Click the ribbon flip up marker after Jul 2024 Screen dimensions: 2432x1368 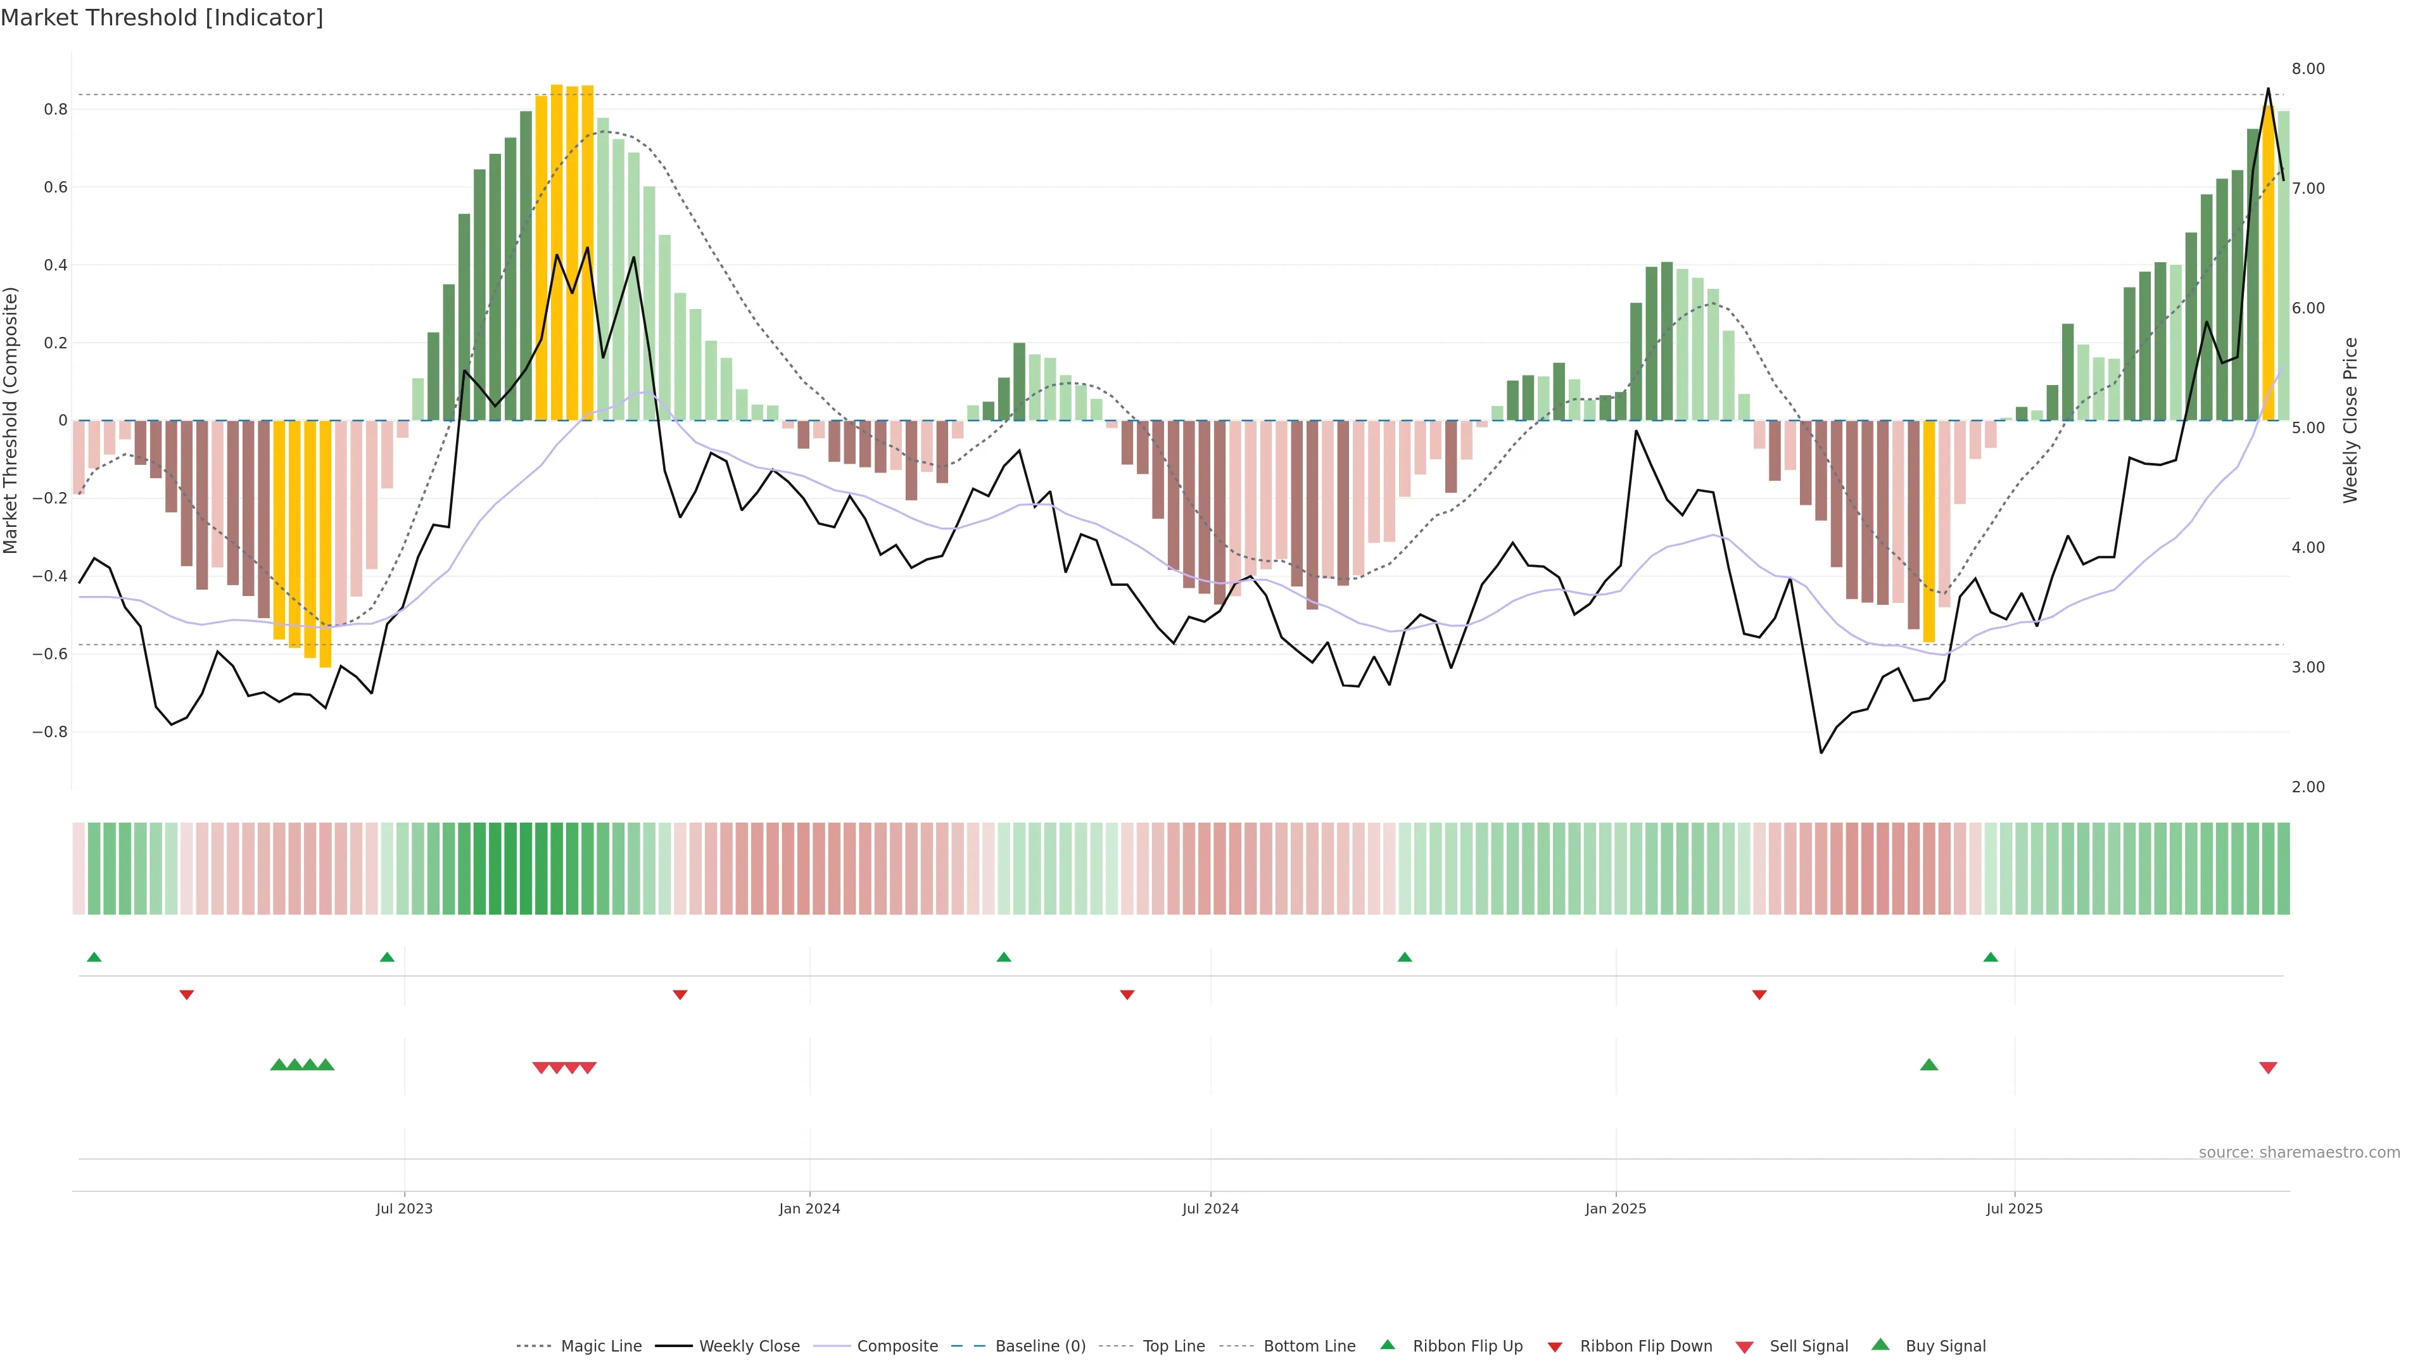pyautogui.click(x=1404, y=958)
